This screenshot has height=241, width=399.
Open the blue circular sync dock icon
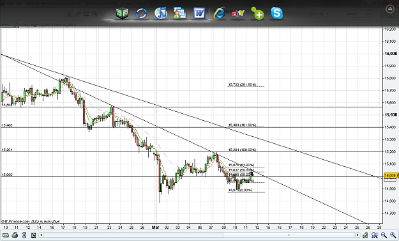(141, 13)
